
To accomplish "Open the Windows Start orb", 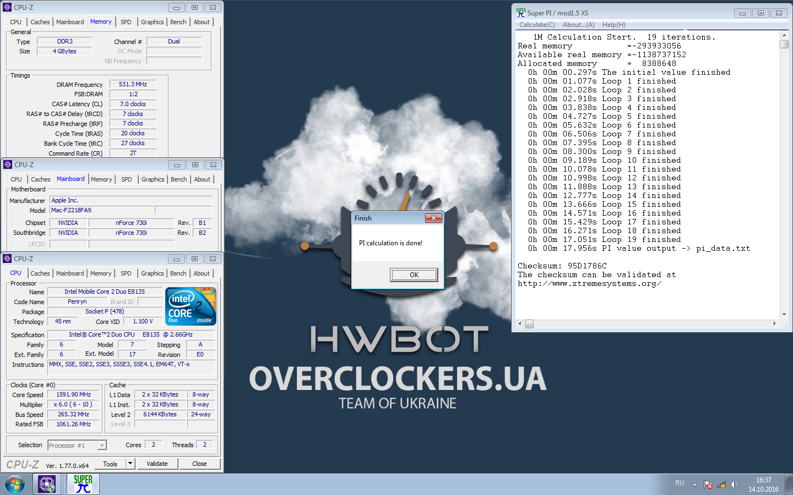I will pyautogui.click(x=15, y=485).
